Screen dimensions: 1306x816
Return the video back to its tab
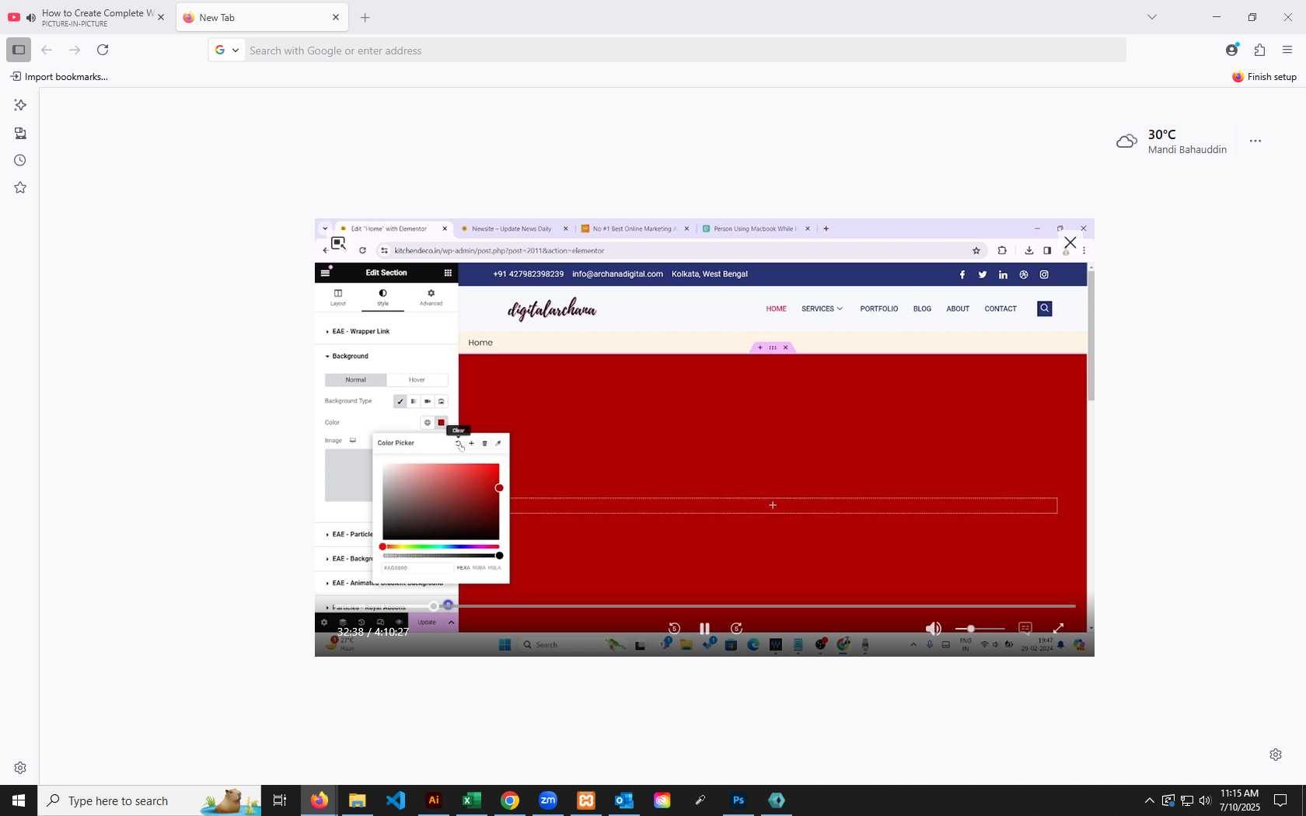[338, 242]
